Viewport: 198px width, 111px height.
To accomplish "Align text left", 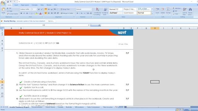I will coord(46,13).
